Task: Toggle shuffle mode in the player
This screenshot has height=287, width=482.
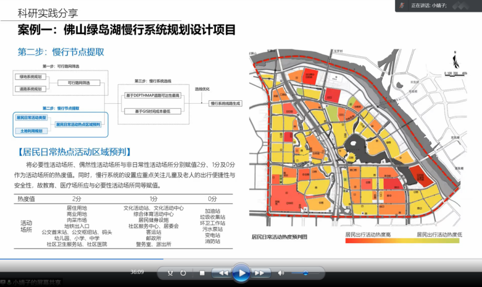Action: (x=170, y=273)
